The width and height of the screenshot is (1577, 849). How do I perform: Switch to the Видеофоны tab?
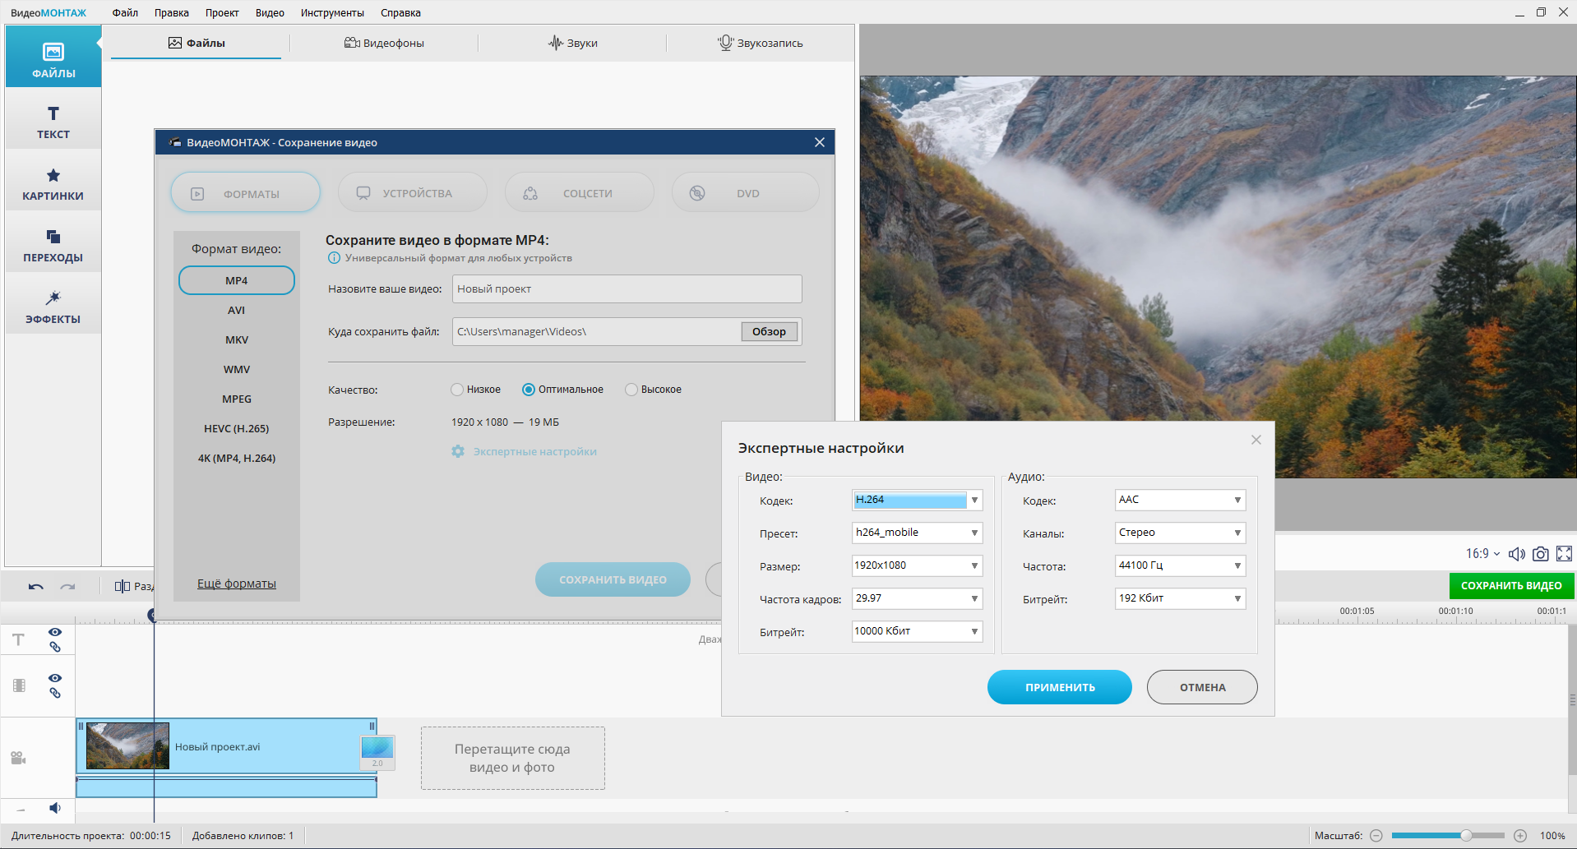[x=384, y=43]
